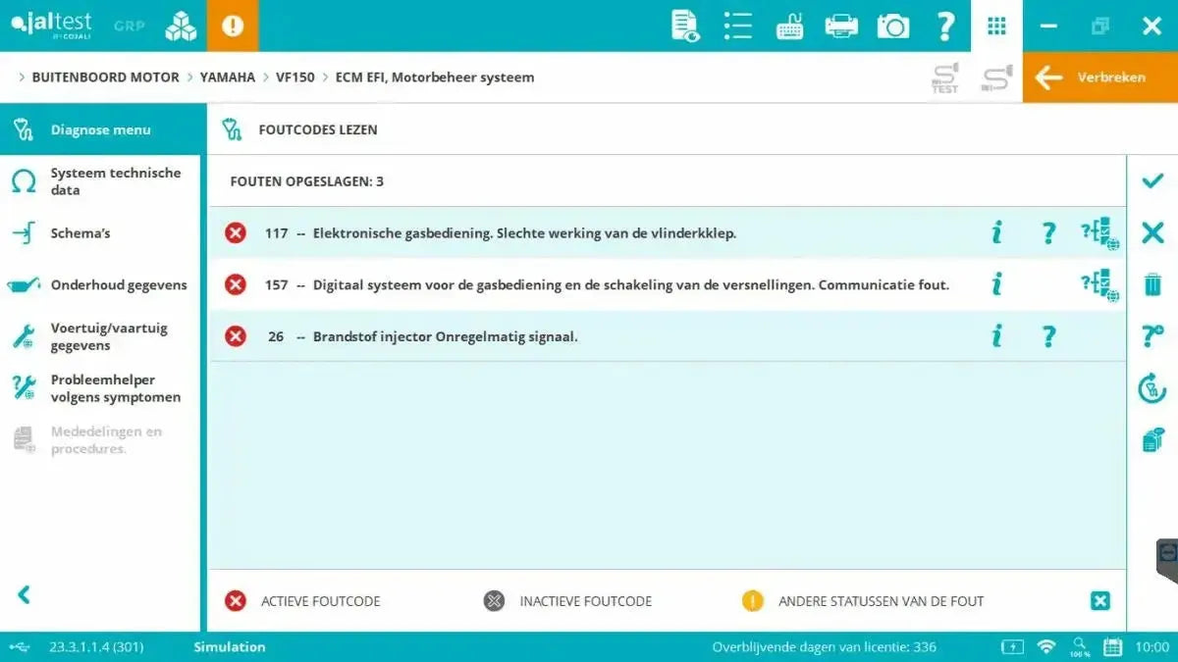Open the report viewer icon in the toolbar
The image size is (1178, 662).
point(684,25)
